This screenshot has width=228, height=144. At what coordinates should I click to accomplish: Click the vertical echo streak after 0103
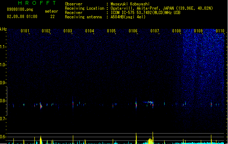click(x=73, y=103)
